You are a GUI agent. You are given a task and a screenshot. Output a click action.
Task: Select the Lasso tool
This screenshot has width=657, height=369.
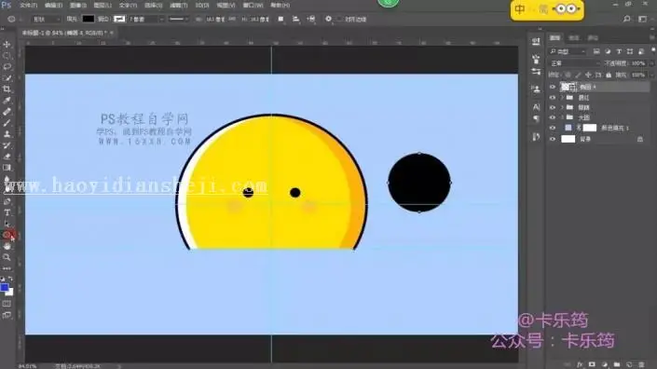(7, 66)
